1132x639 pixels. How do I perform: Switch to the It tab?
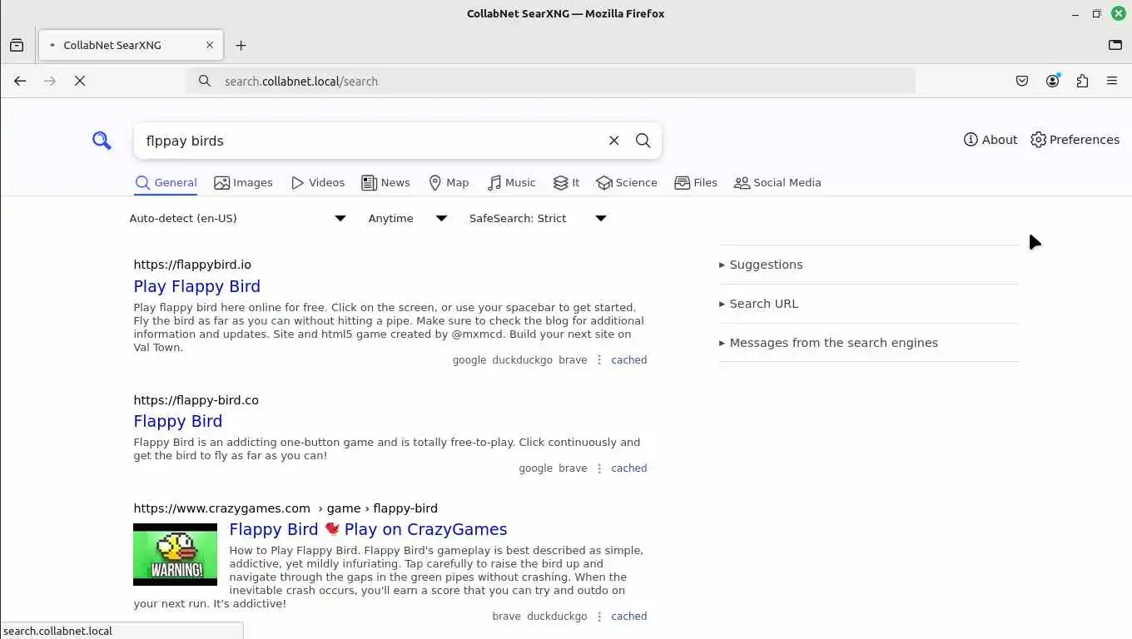[566, 183]
